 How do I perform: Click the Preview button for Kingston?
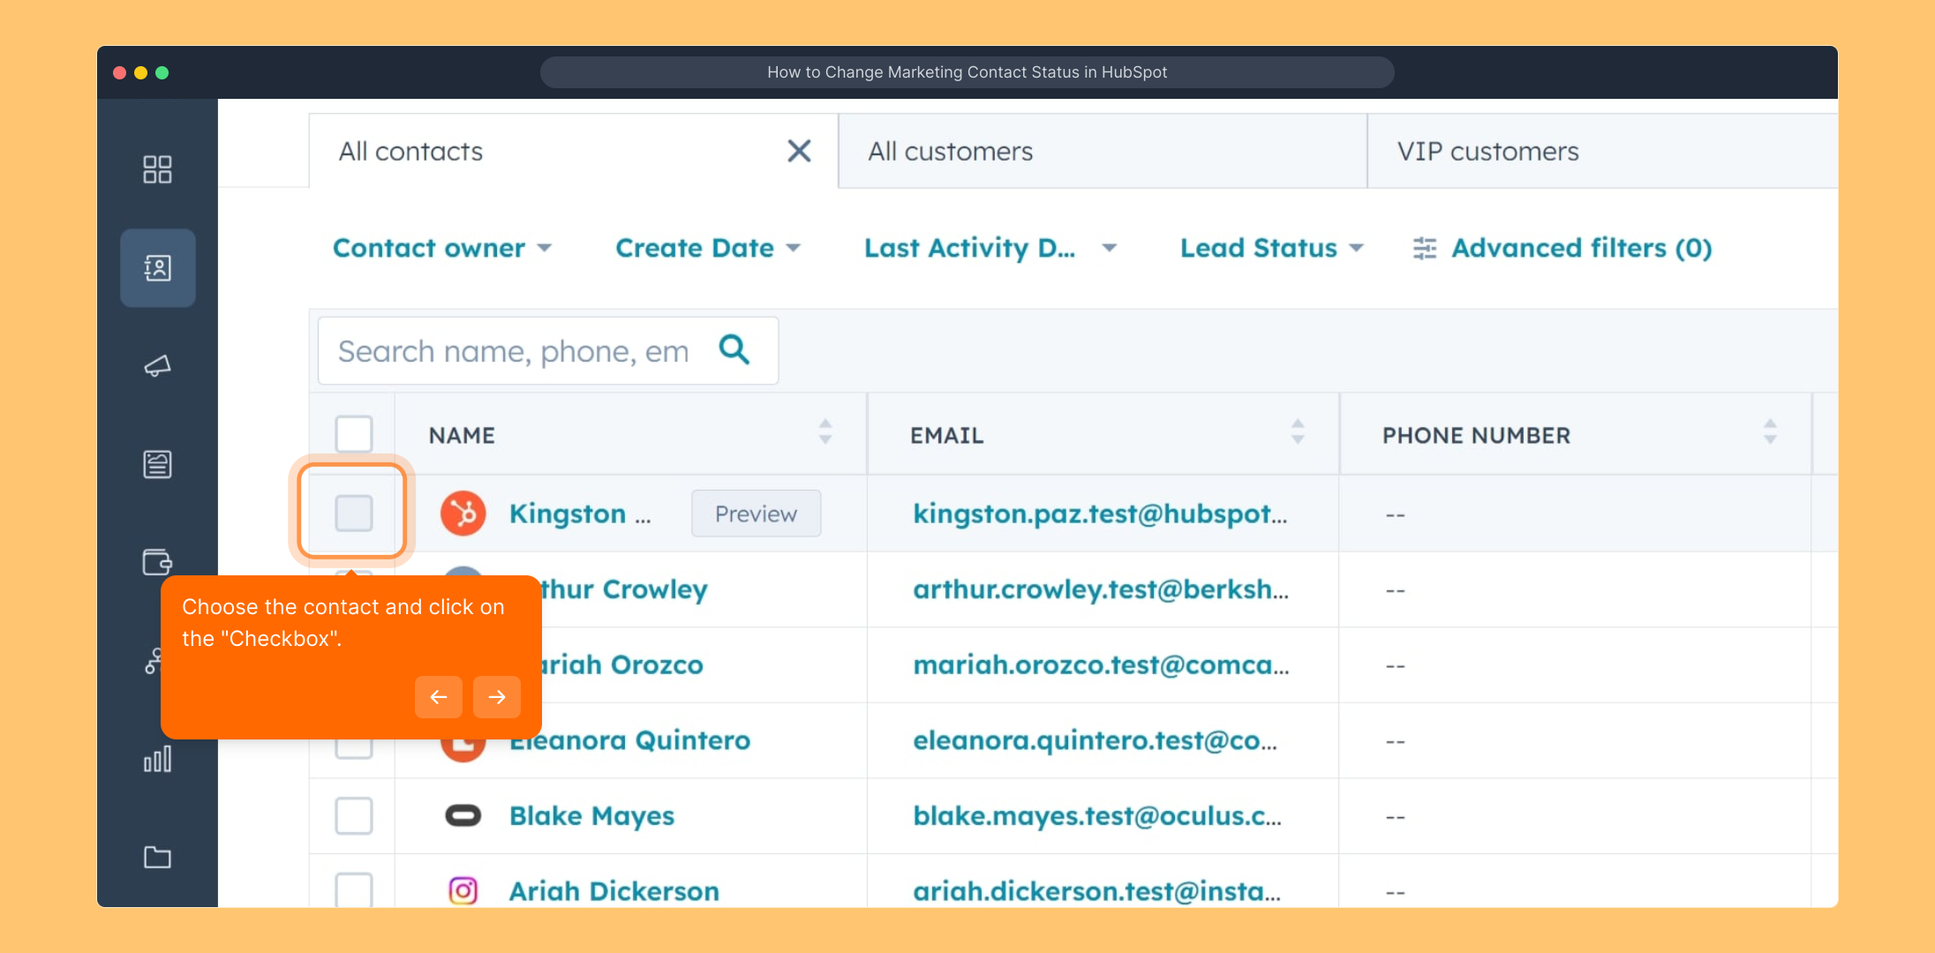point(756,514)
